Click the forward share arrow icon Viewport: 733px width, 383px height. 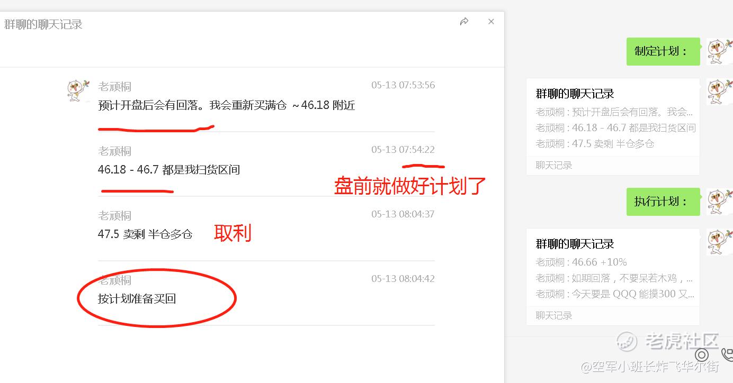[x=464, y=22]
